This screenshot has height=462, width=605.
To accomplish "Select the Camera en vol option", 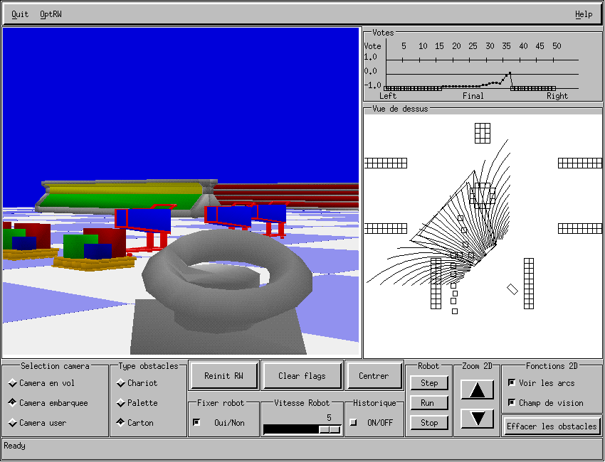I will (x=13, y=383).
